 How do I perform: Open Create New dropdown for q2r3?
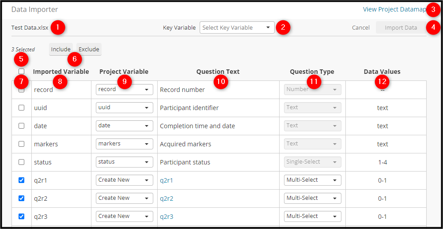click(124, 216)
